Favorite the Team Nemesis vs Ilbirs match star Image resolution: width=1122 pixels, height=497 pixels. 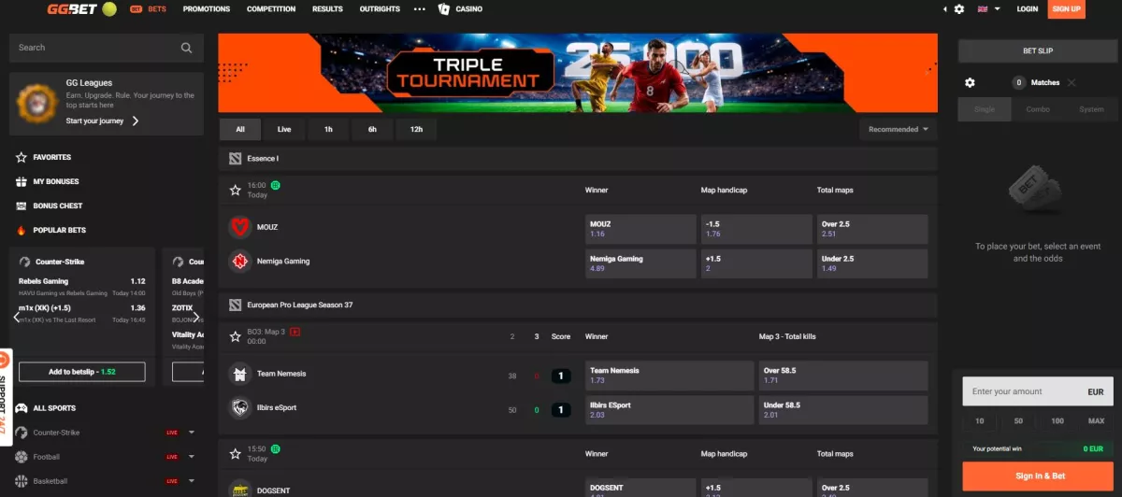(236, 336)
